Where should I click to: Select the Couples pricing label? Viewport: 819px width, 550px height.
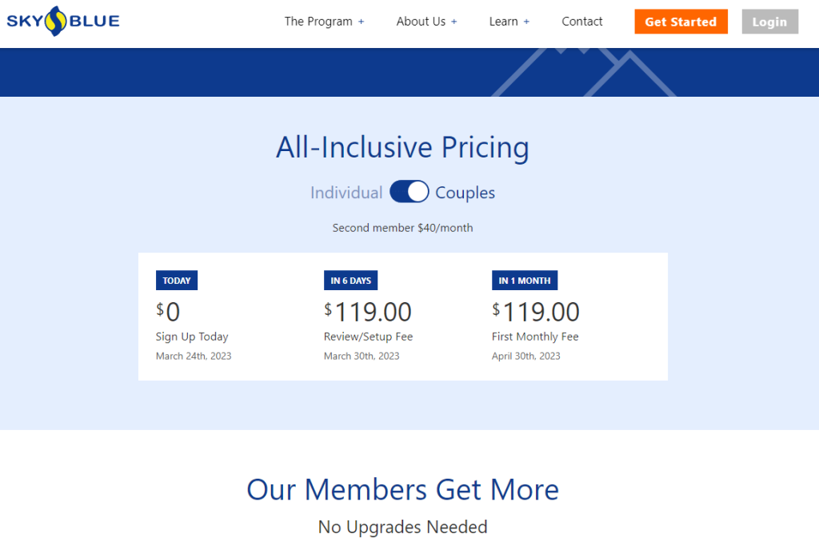pyautogui.click(x=465, y=193)
